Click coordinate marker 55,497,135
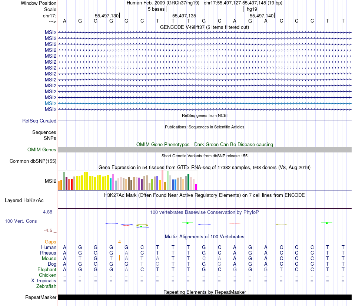352x306 pixels. point(184,16)
